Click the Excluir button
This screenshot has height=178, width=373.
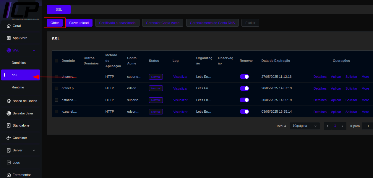[x=250, y=23]
